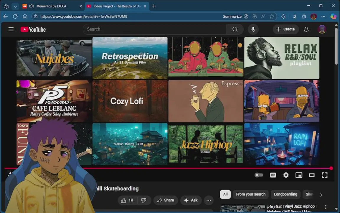The width and height of the screenshot is (340, 213).
Task: View site information lock icon
Action: coord(36,16)
